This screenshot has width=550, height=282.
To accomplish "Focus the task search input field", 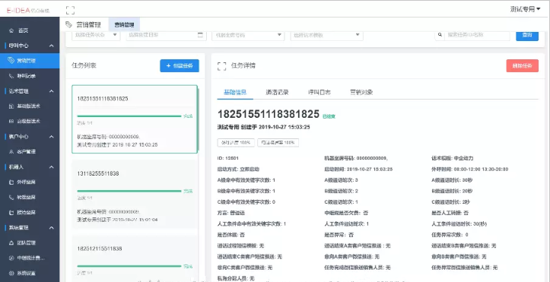I will point(477,35).
